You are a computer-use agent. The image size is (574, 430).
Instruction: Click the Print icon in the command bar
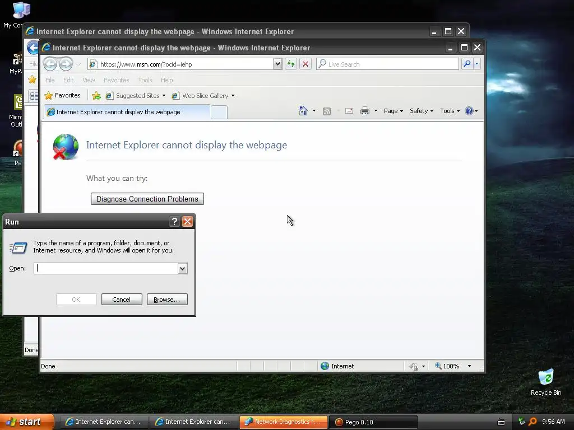pyautogui.click(x=364, y=111)
